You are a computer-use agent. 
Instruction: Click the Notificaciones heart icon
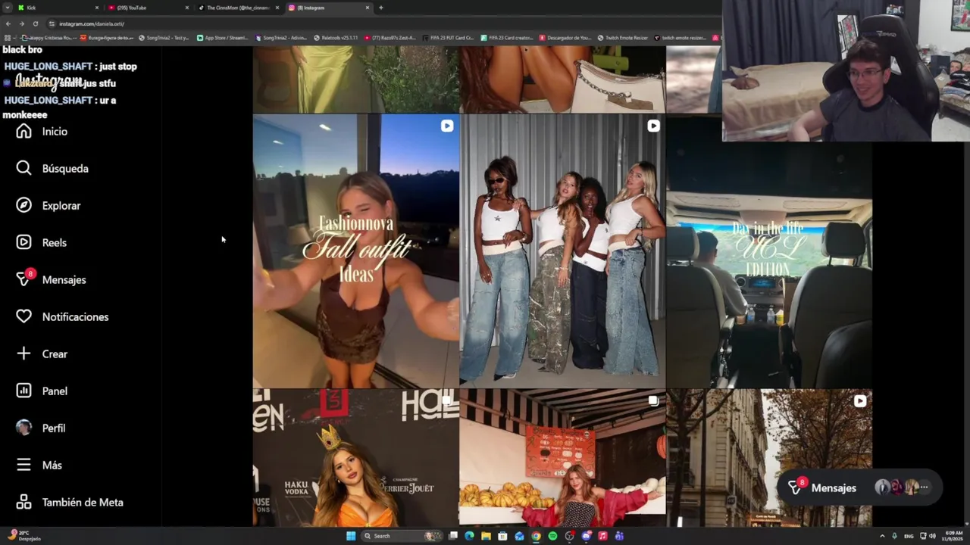pos(23,317)
